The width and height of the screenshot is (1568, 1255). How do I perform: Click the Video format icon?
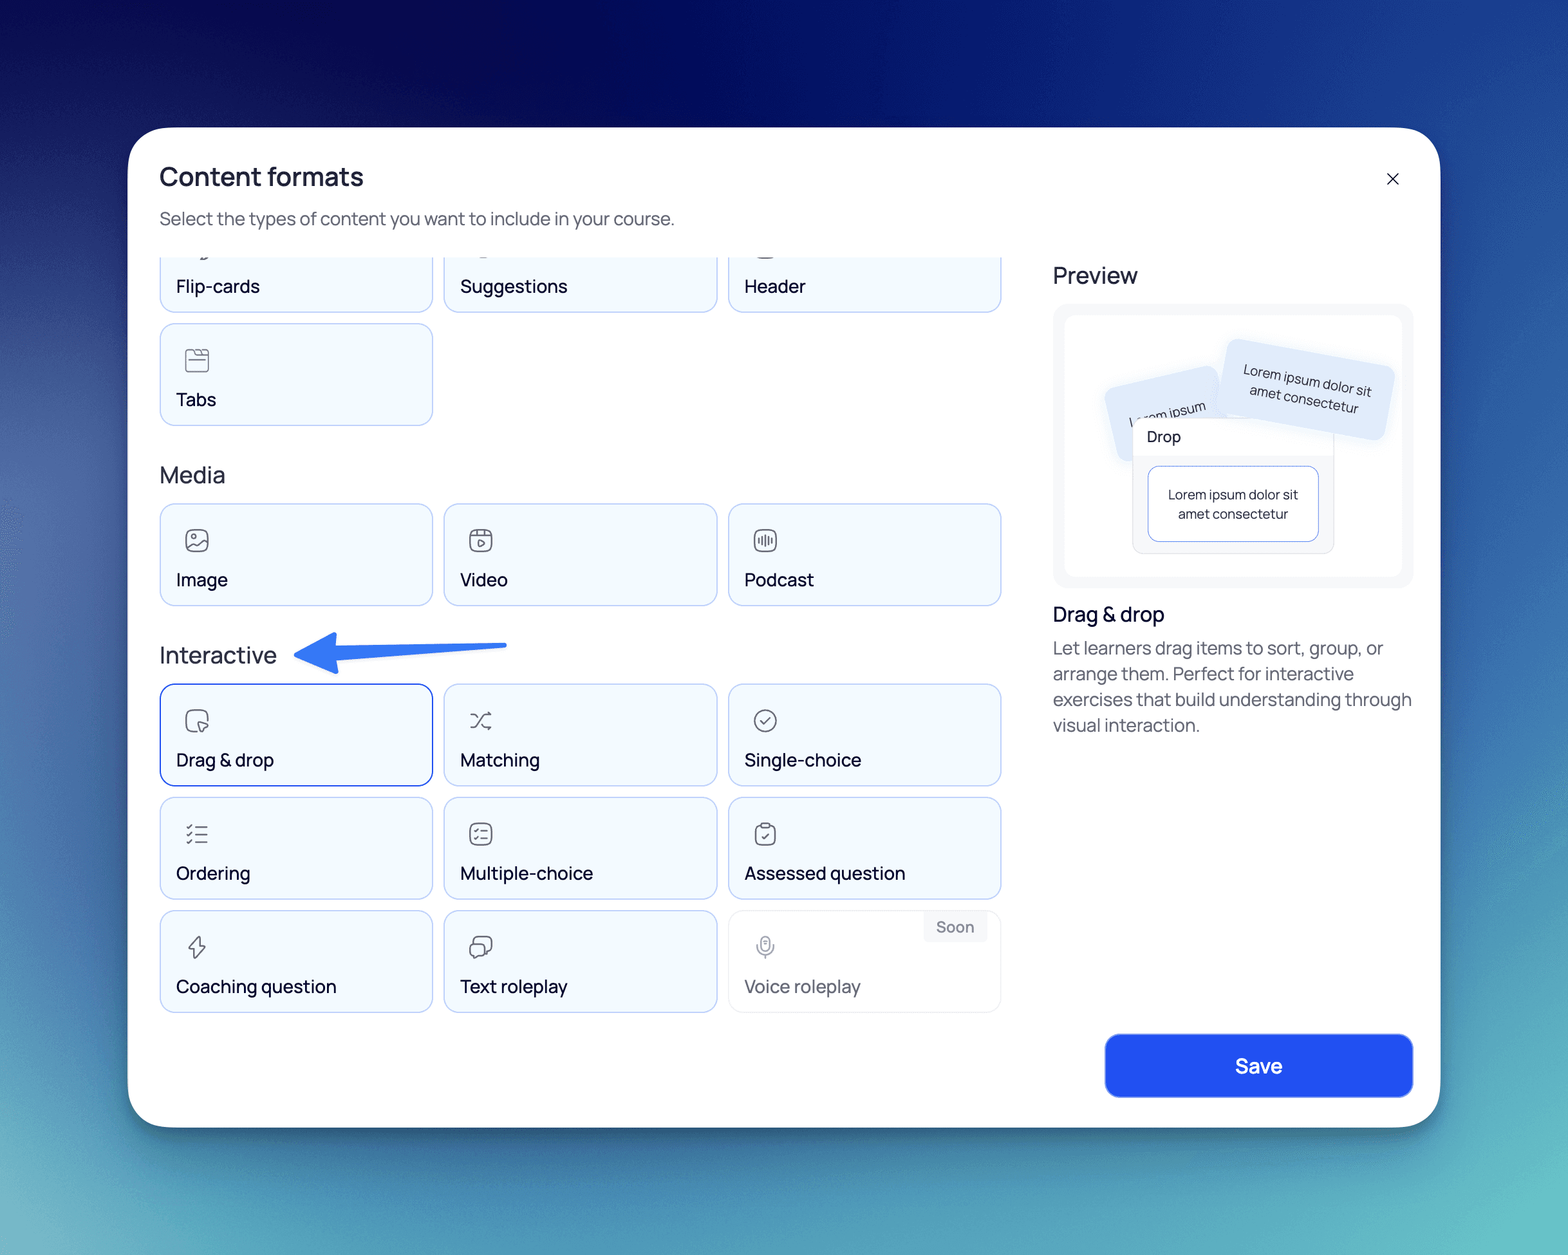coord(481,540)
